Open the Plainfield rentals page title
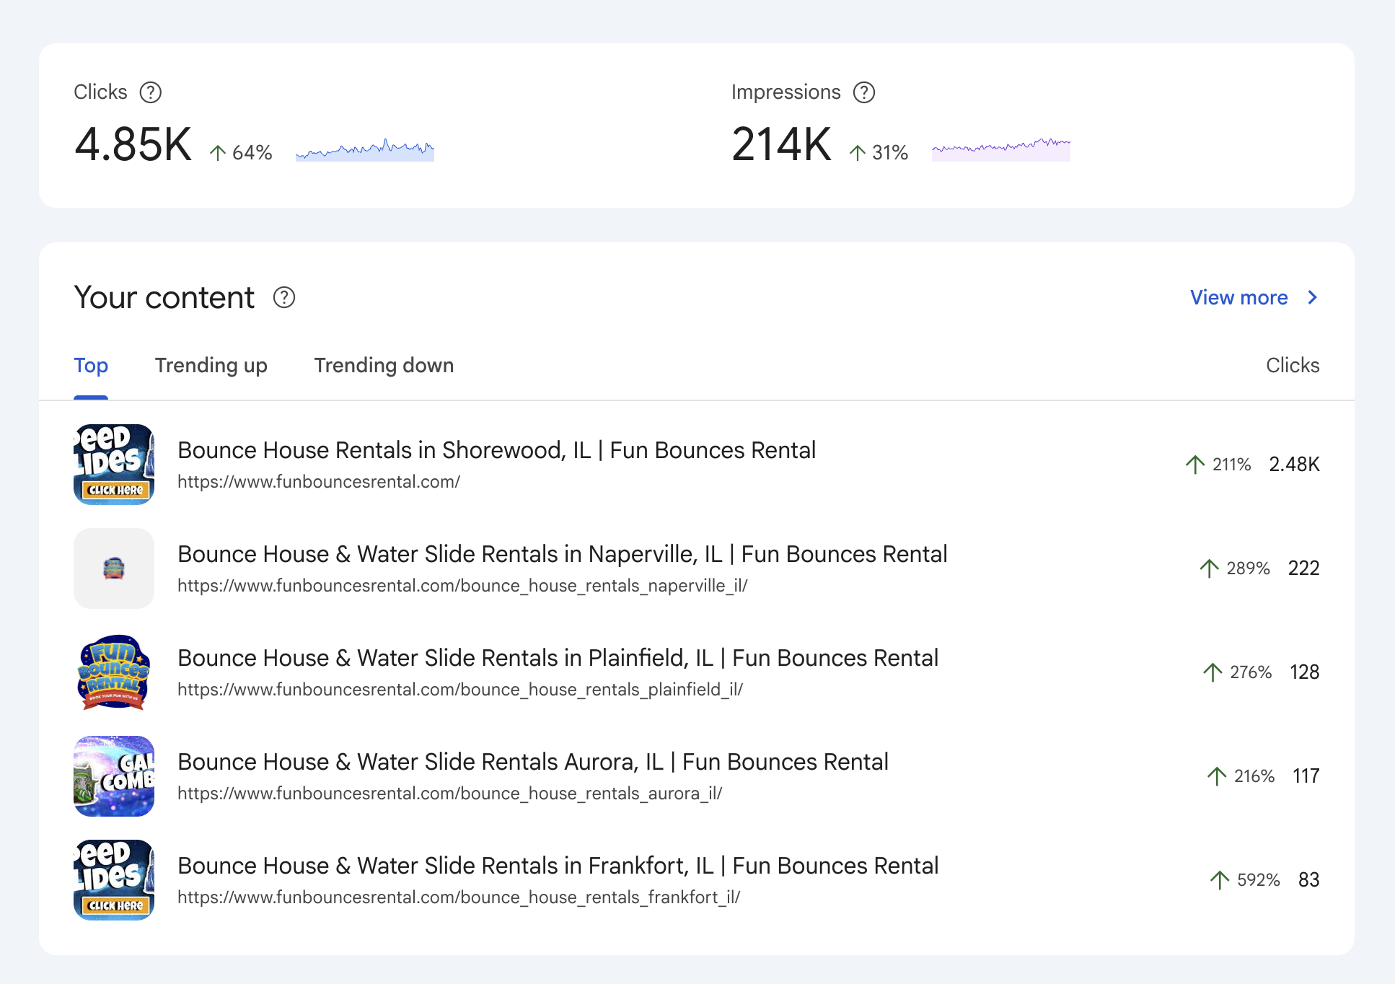Screen dimensions: 1395x984 (x=558, y=658)
